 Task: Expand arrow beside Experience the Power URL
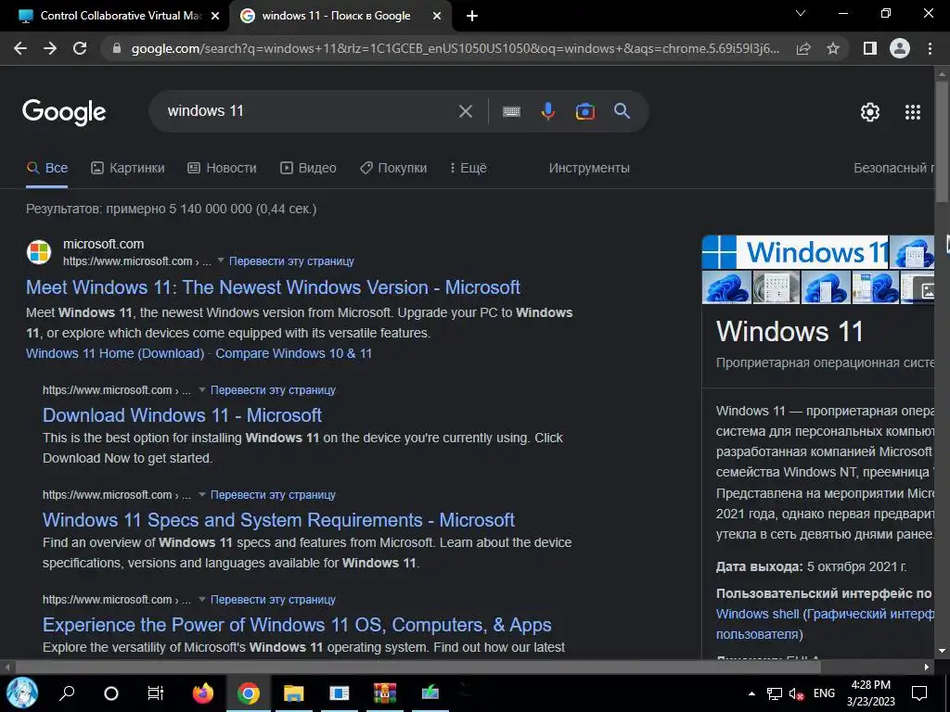(201, 600)
